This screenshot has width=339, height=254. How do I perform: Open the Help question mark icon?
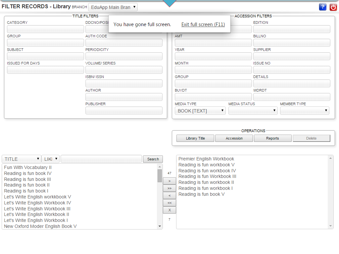point(322,7)
